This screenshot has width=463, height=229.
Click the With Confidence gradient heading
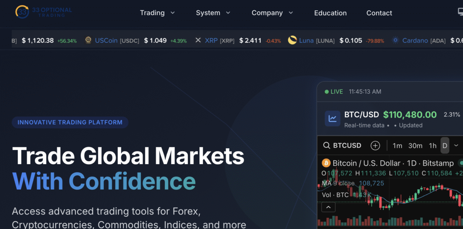tap(104, 180)
